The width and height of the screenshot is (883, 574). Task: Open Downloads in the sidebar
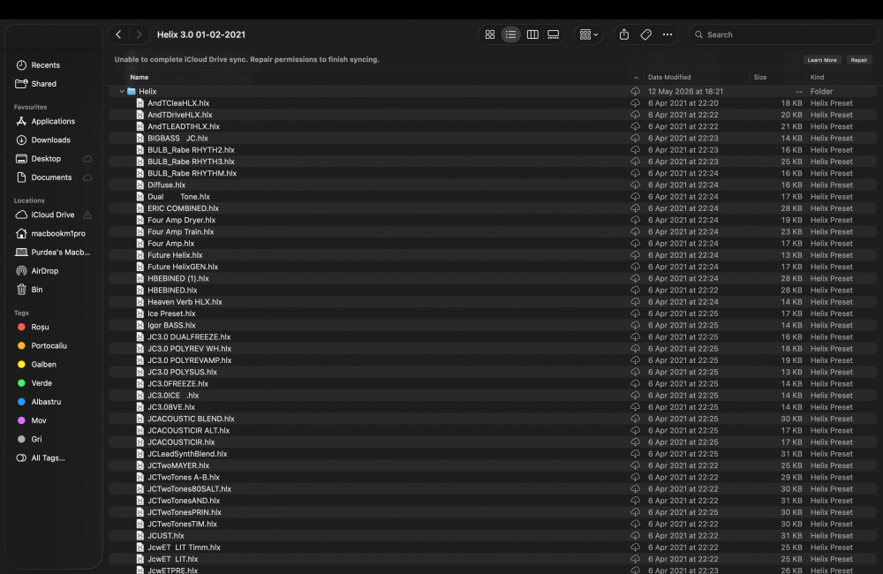[50, 140]
